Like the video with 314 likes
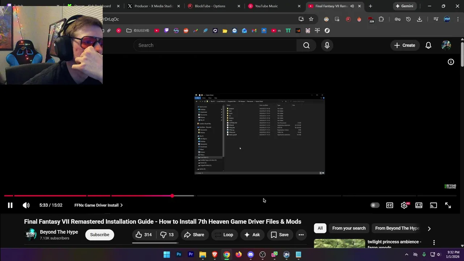 (144, 235)
